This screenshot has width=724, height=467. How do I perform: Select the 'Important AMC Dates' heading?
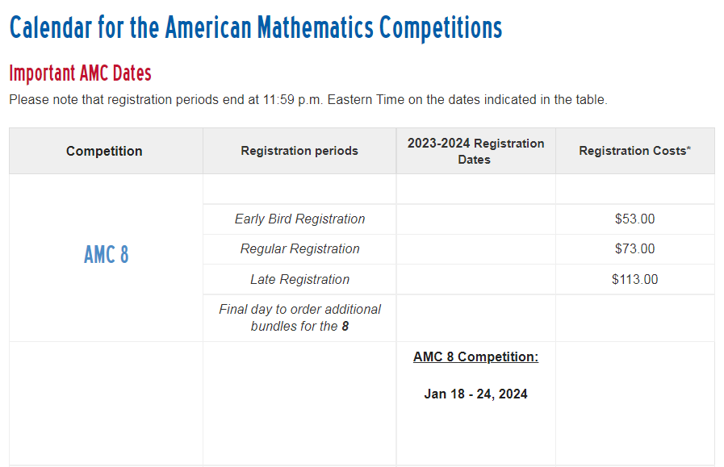(x=81, y=73)
